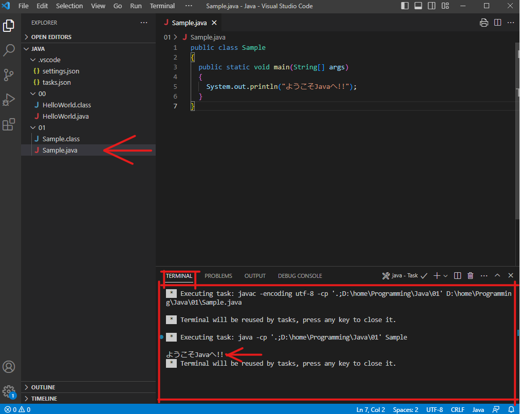Click the Java language mode indicator
Viewport: 520px width, 414px height.
point(478,409)
